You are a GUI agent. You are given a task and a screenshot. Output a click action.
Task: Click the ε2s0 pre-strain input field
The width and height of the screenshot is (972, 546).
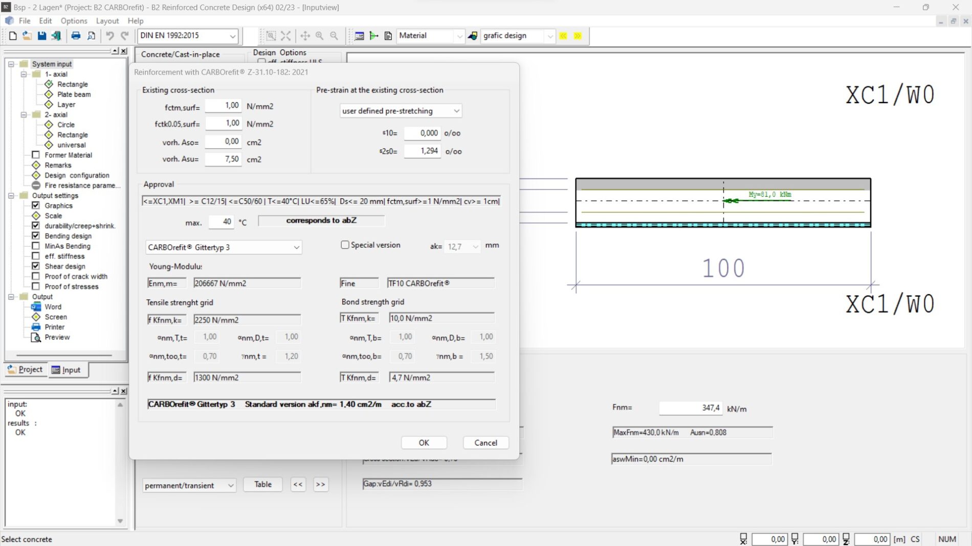coord(422,151)
